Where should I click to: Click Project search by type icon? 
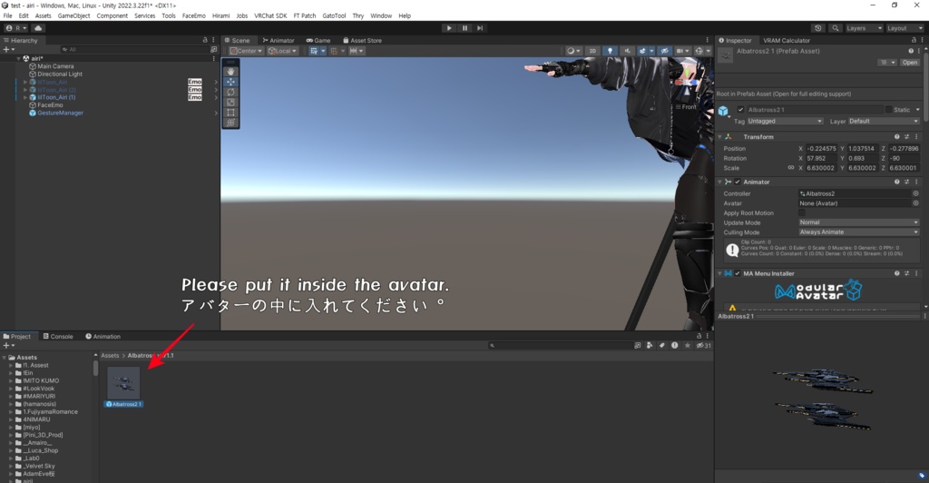tap(650, 346)
